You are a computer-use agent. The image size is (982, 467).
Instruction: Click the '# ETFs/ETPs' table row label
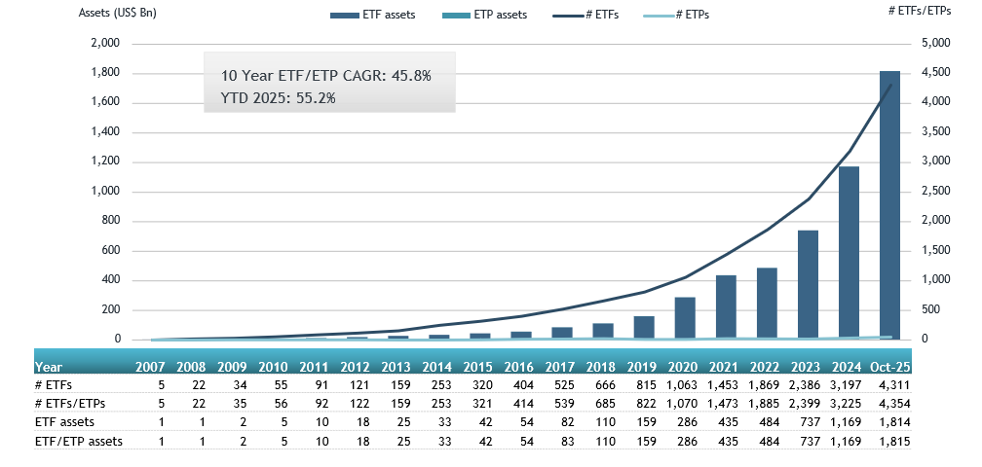(x=70, y=404)
